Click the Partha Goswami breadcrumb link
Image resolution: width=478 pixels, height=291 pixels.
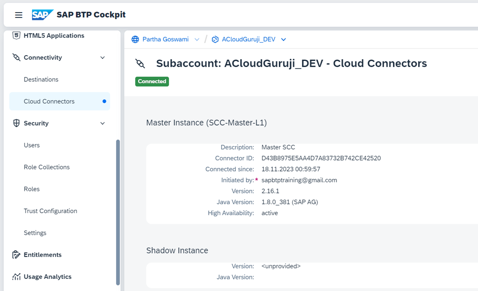(165, 39)
